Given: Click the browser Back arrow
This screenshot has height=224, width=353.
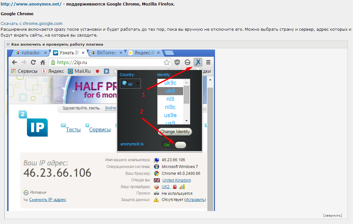Looking at the screenshot, I should 14,62.
